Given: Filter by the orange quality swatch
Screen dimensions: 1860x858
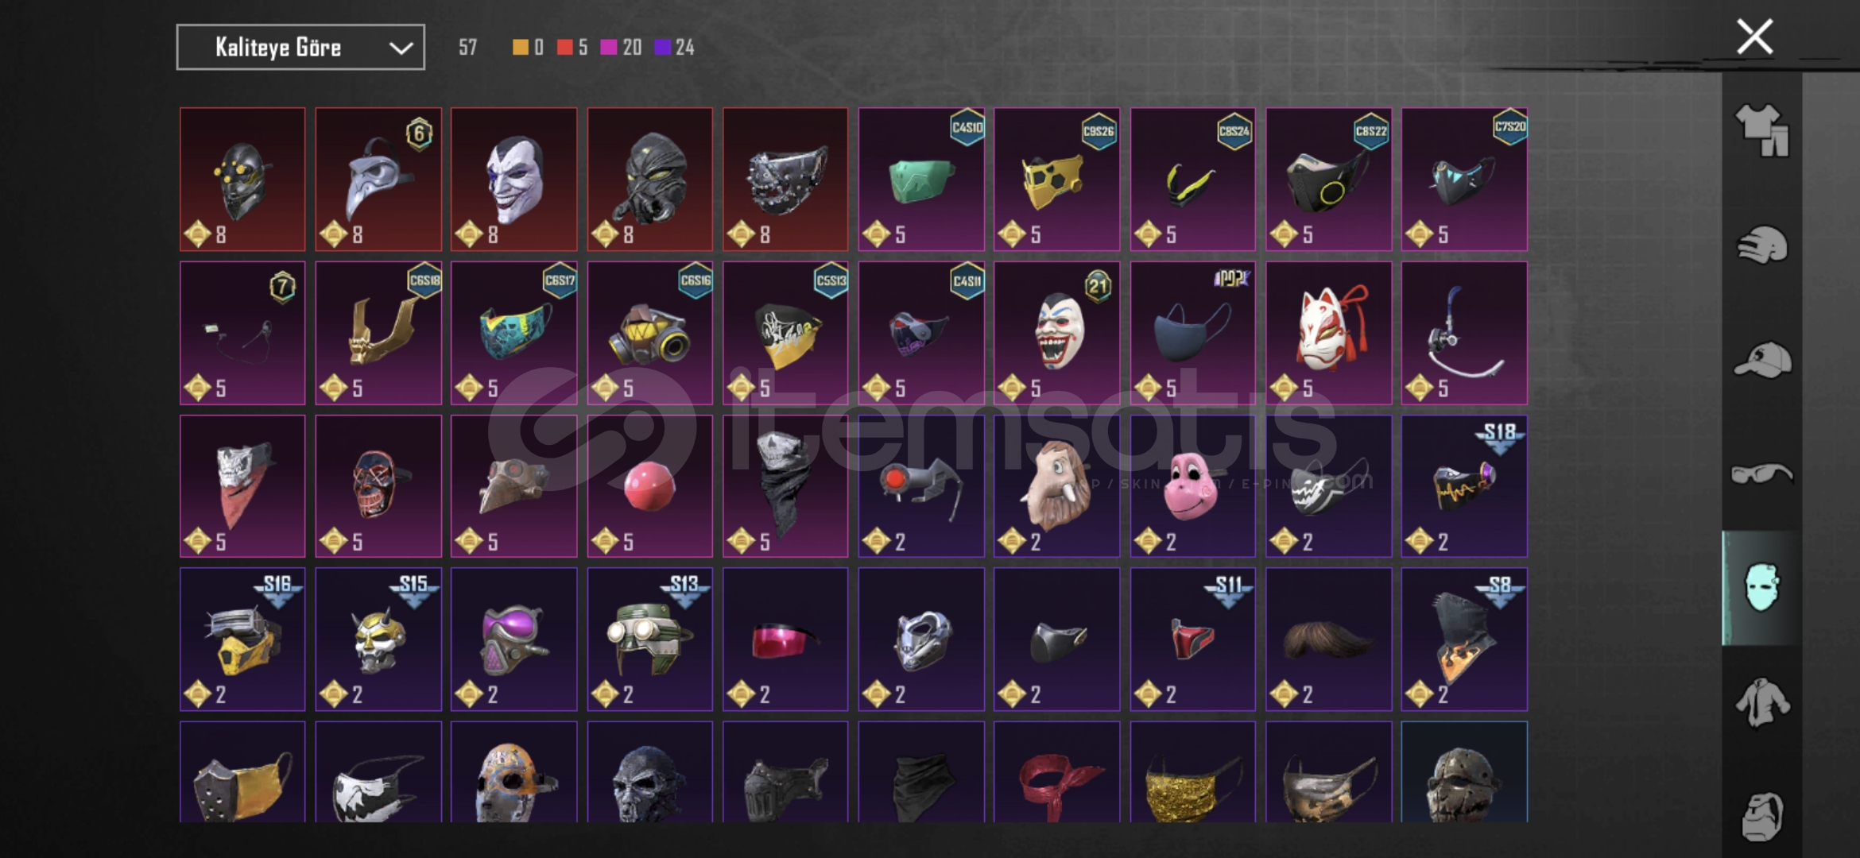Looking at the screenshot, I should [x=520, y=48].
